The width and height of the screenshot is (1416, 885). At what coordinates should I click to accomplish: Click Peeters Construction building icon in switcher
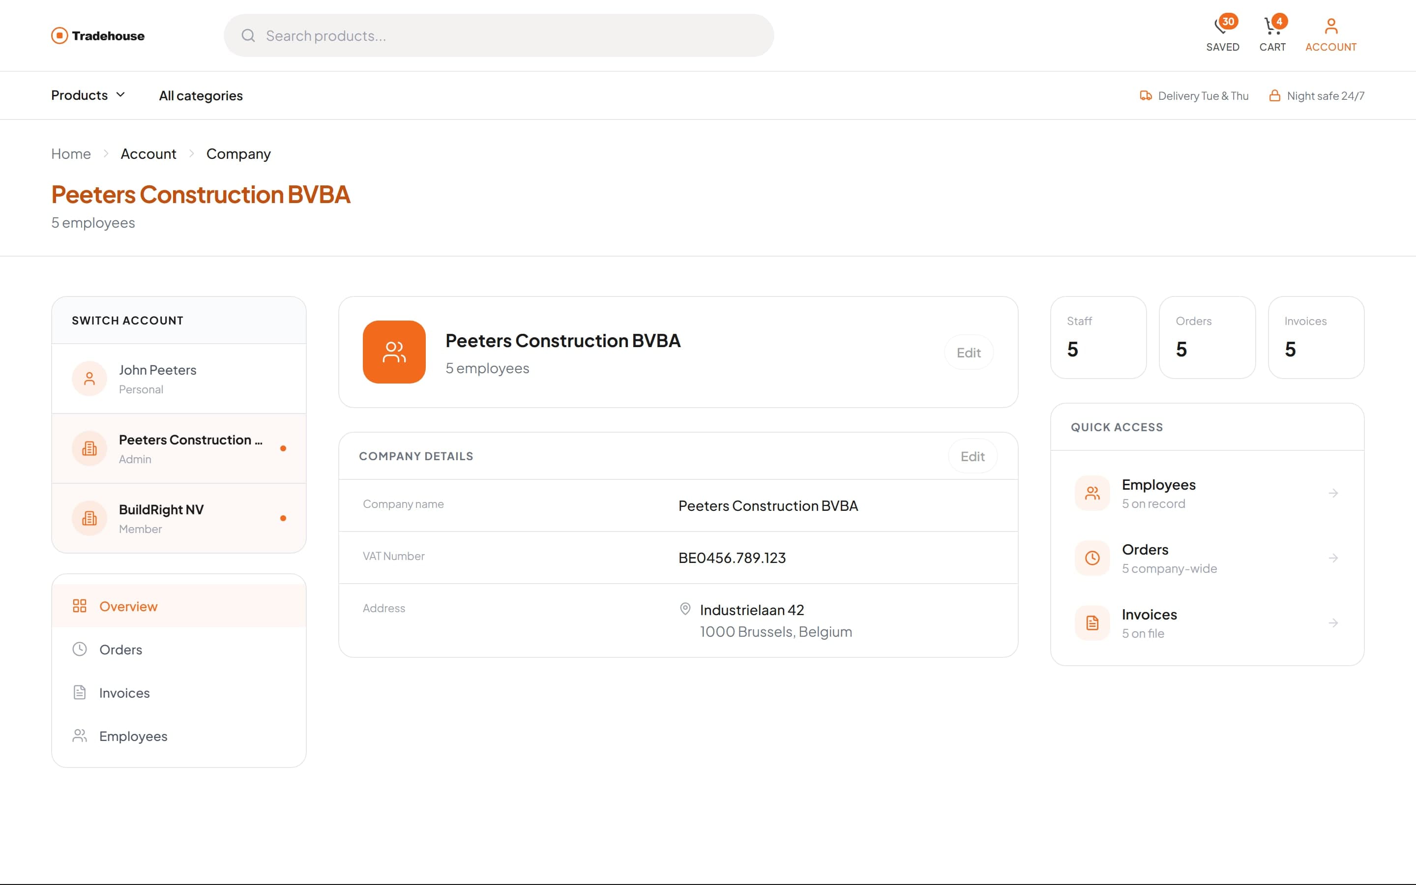click(89, 448)
